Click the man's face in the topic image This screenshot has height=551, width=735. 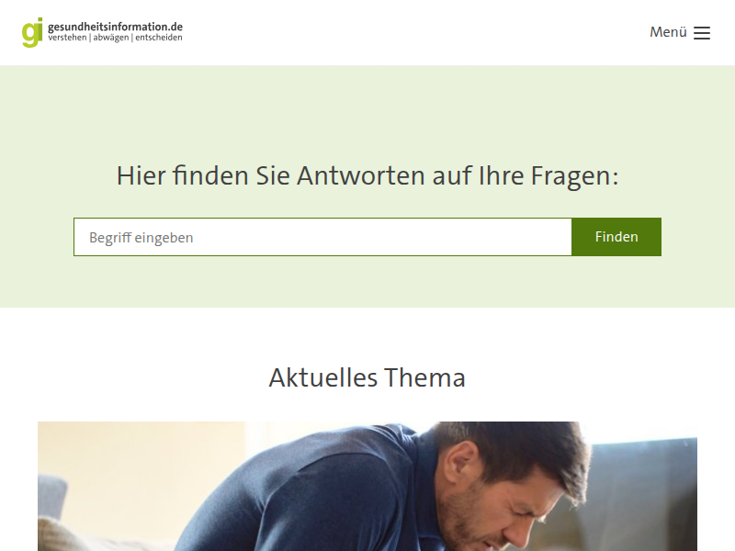point(497,506)
